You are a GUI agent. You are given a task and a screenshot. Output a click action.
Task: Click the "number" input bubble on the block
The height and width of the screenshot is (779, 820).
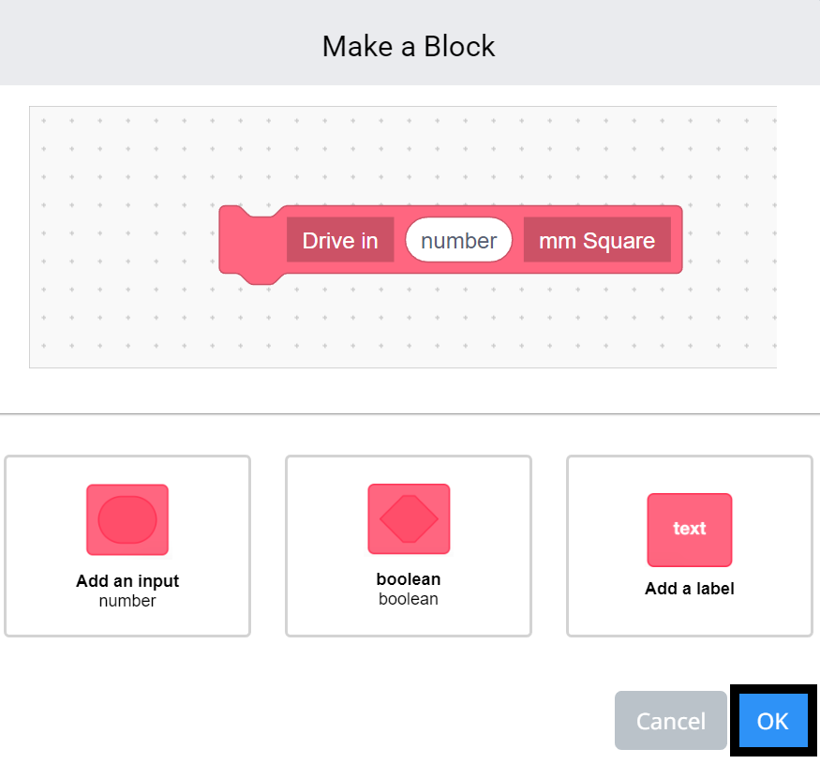[x=458, y=240]
